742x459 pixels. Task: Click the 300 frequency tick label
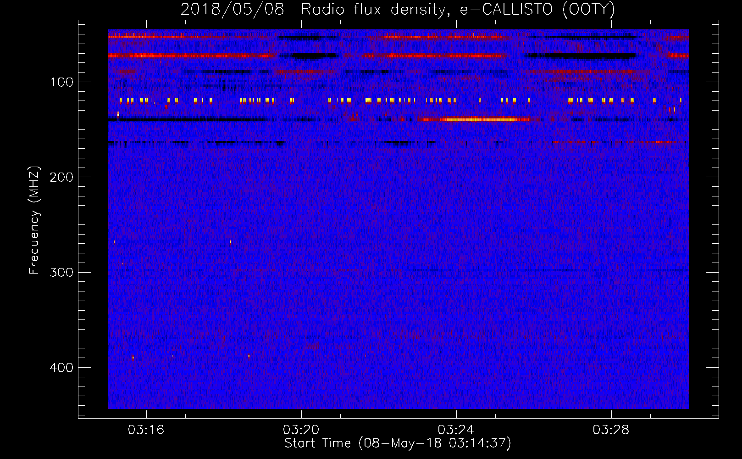pyautogui.click(x=62, y=272)
